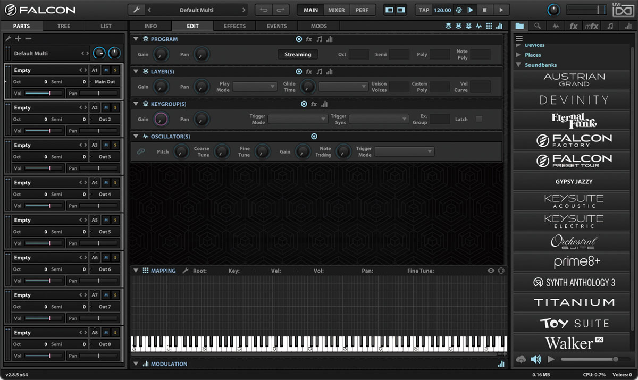Open the Trigger Sync dropdown
Image resolution: width=638 pixels, height=380 pixels.
(x=379, y=119)
